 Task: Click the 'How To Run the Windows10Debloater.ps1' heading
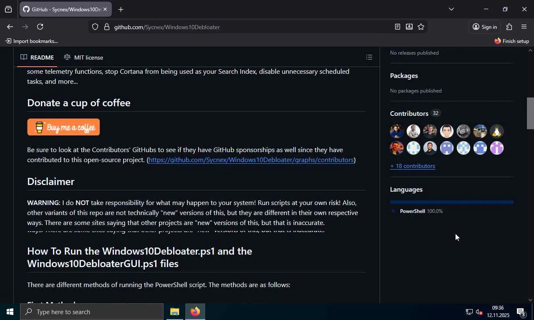(x=139, y=257)
